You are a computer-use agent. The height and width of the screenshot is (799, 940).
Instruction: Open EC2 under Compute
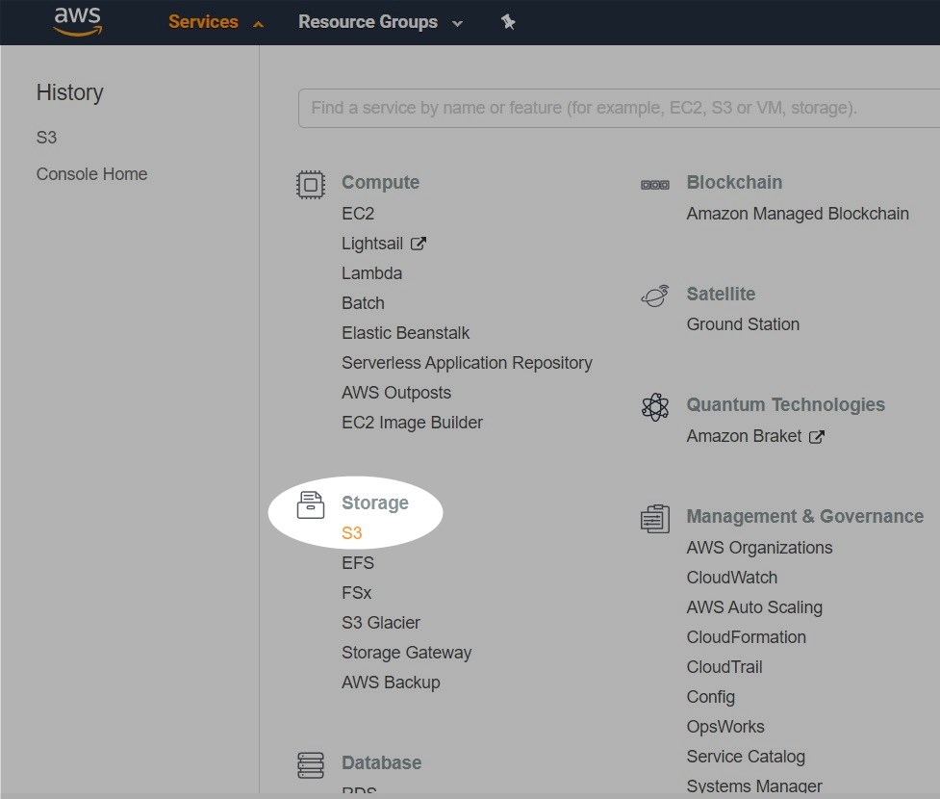pos(357,214)
